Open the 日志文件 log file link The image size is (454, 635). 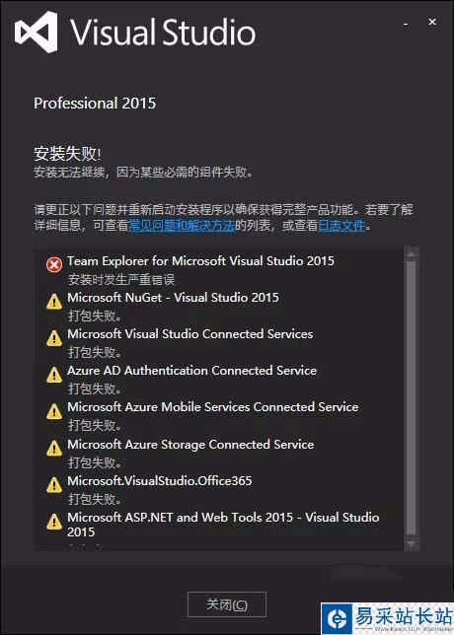(x=341, y=225)
